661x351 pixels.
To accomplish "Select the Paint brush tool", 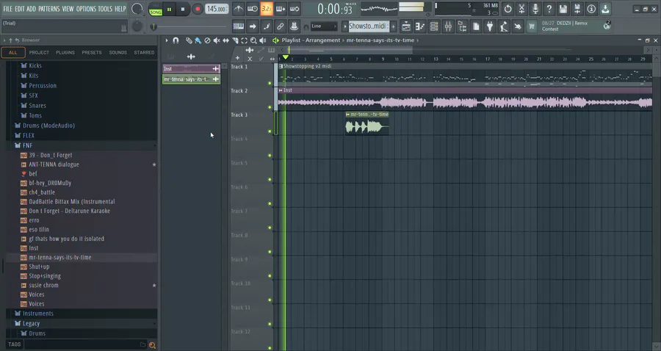I will (198, 40).
